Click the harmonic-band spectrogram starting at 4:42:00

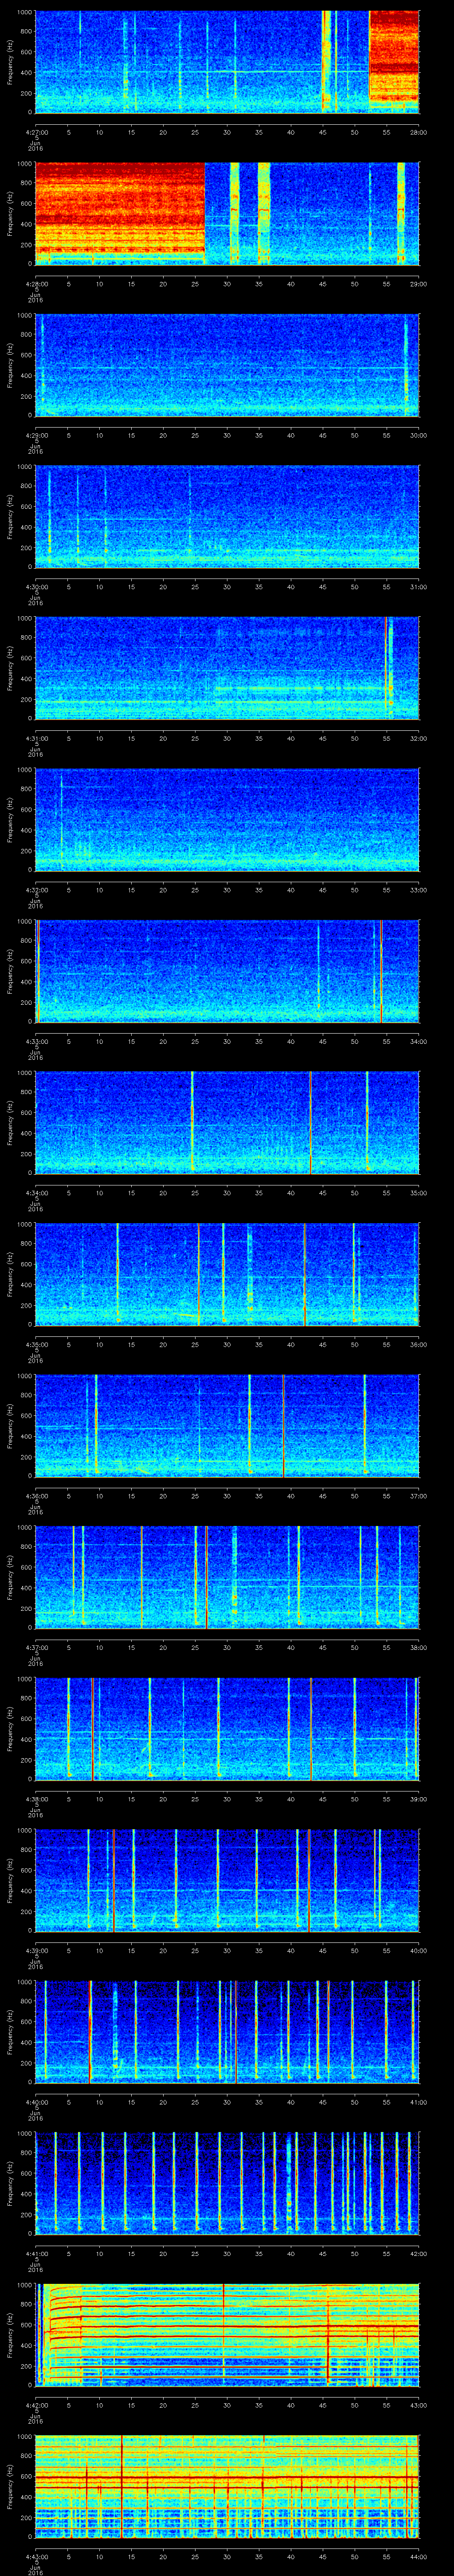pos(227,2334)
